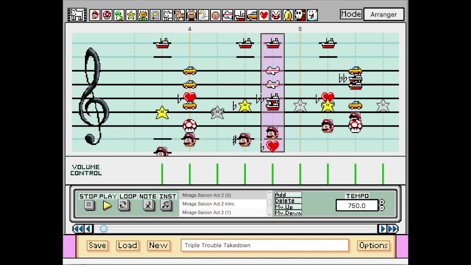Select the Airplane instrument icon in toolbar

coord(228,15)
